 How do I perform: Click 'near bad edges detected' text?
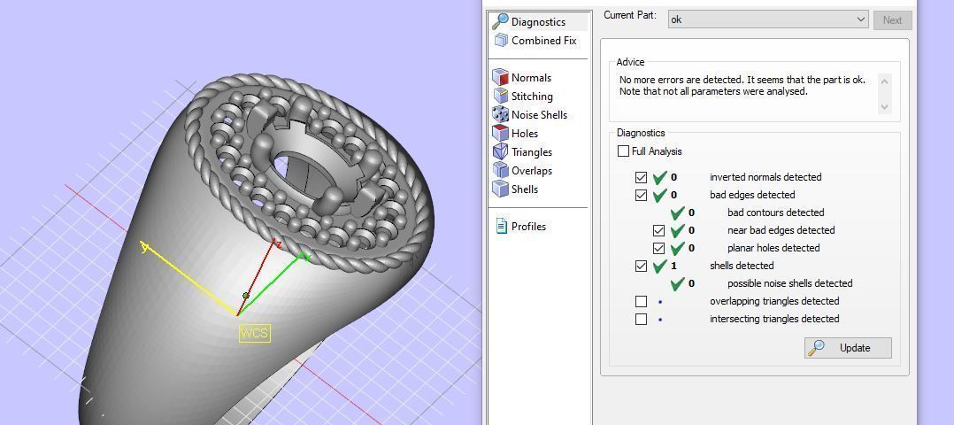[781, 230]
